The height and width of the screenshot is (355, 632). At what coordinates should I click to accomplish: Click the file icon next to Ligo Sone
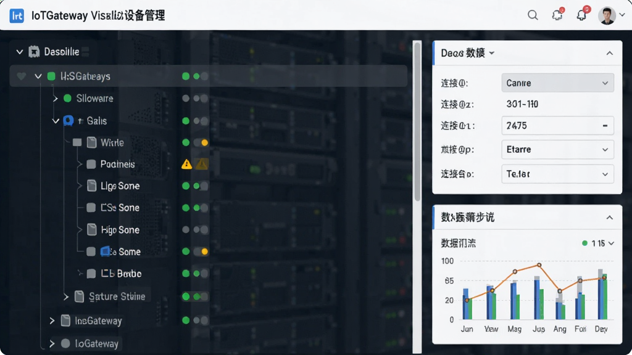tap(92, 186)
